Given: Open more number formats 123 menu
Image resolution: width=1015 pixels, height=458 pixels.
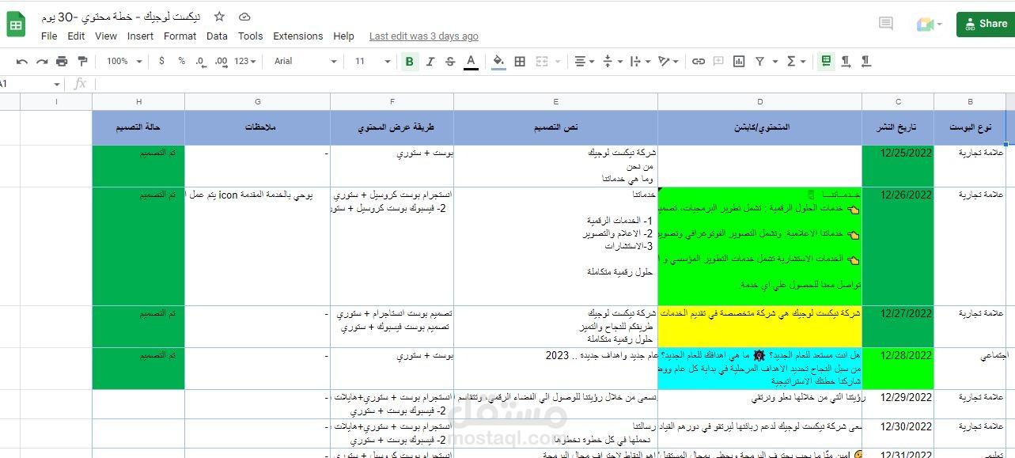Looking at the screenshot, I should pyautogui.click(x=246, y=61).
